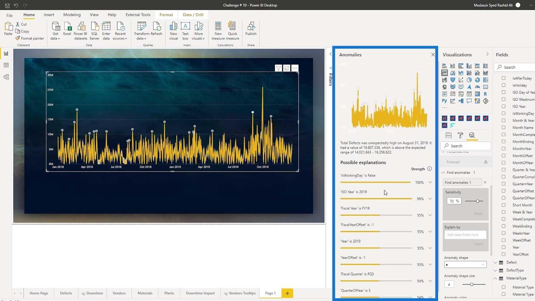Viewport: 535px width, 301px height.
Task: Click the Excel data source icon
Action: pos(67,29)
